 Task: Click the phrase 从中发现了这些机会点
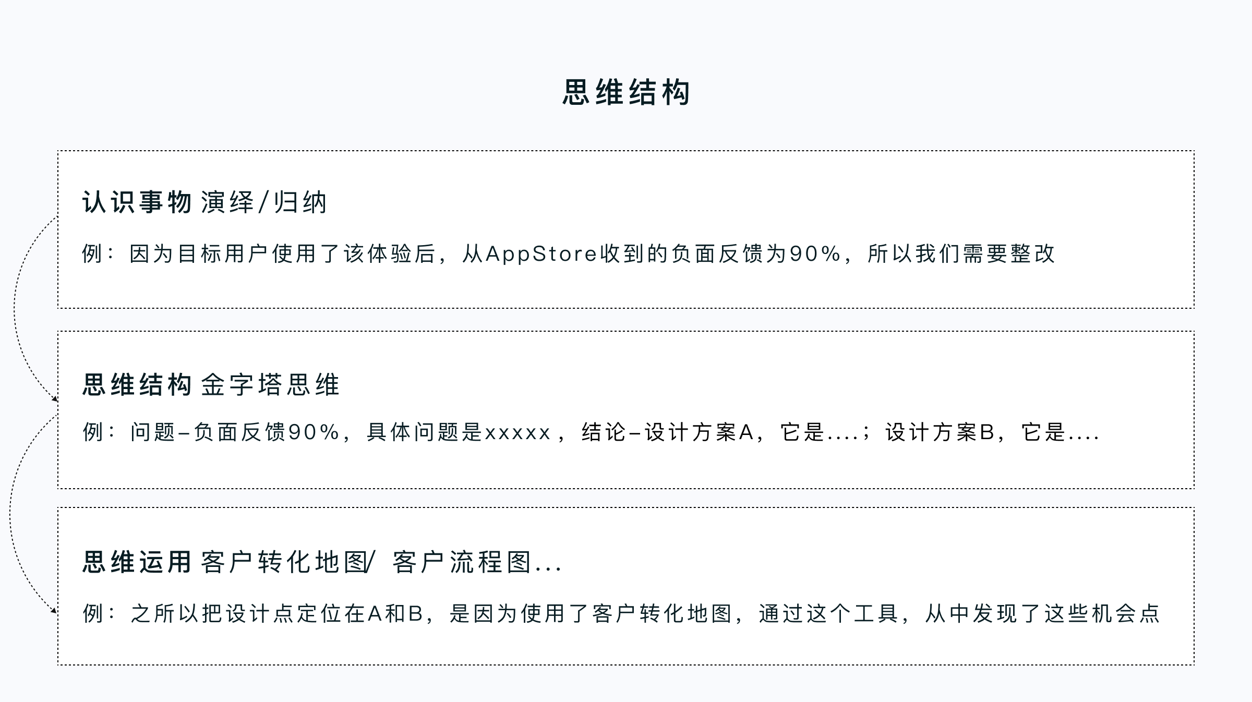coord(1042,614)
